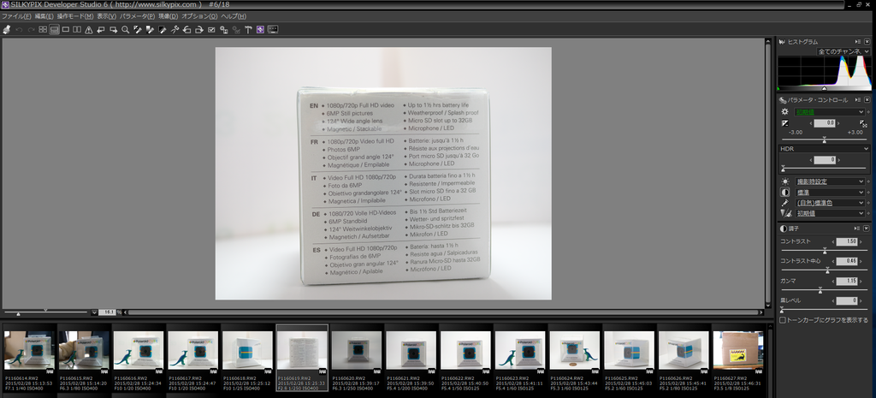Screen dimensions: 876x398
Task: Click the purple SILKYPIX toolbar icon
Action: click(260, 30)
